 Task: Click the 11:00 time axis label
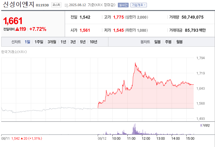pyautogui.click(x=131, y=138)
